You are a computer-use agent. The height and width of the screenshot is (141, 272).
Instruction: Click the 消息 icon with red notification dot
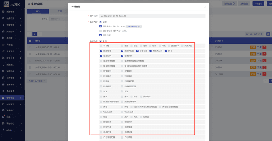[3, 117]
